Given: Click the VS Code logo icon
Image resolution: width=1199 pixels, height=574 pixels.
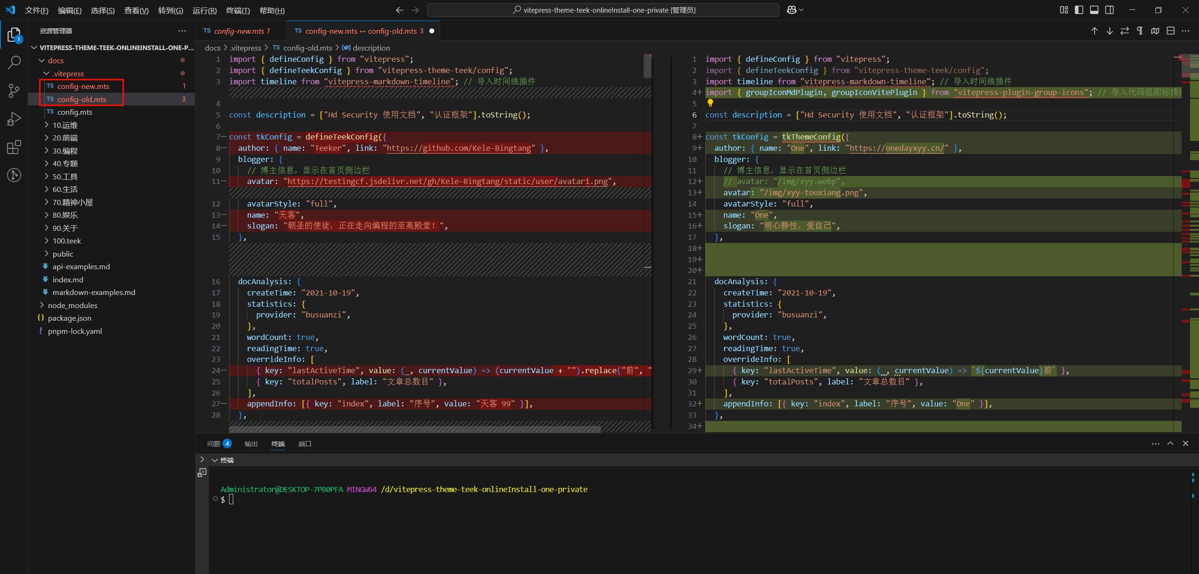Looking at the screenshot, I should coord(10,10).
